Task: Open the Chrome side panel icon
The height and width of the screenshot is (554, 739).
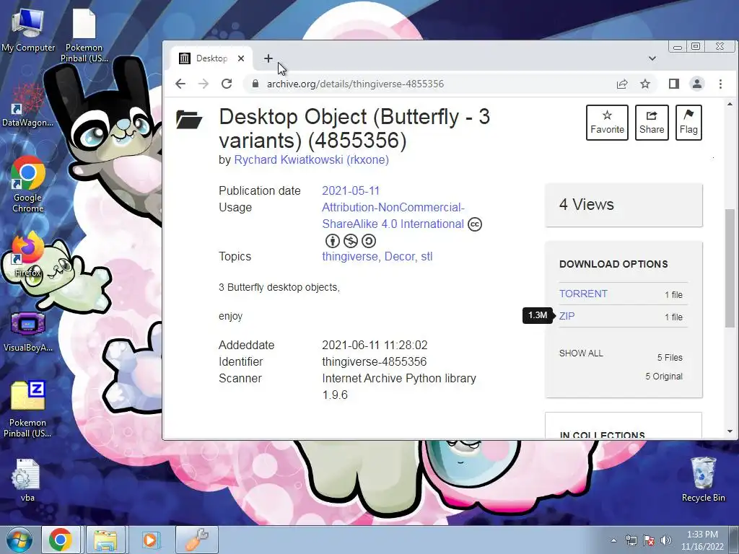Action: [x=674, y=84]
